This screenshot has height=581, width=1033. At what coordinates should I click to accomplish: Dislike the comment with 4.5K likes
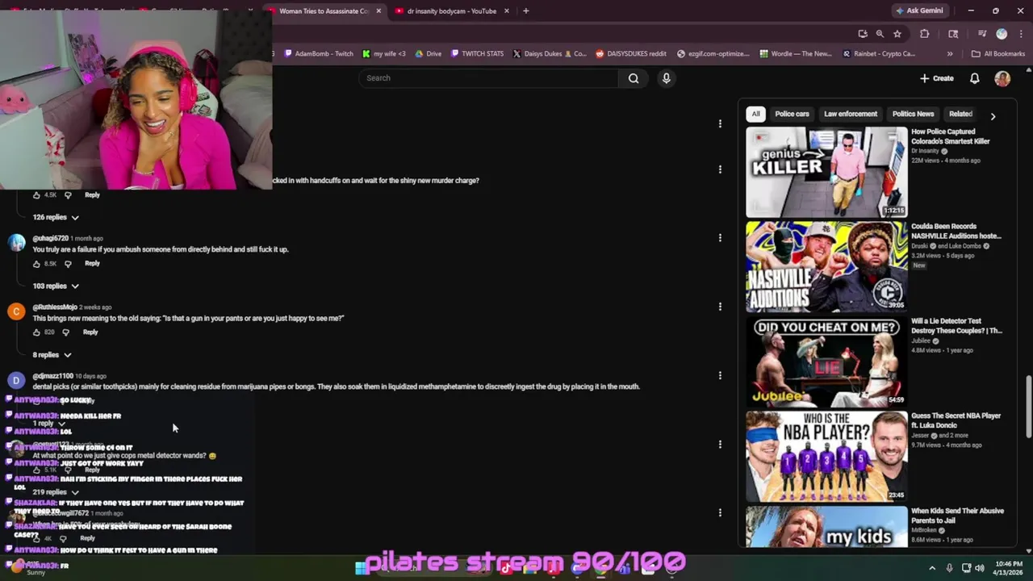click(68, 195)
